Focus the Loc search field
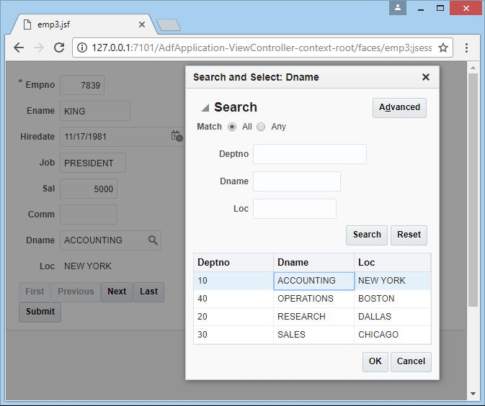The height and width of the screenshot is (406, 485). coord(295,209)
